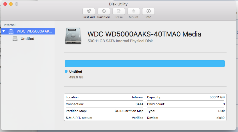This screenshot has width=238, height=132.
Task: Close the Disk Utility window
Action: pyautogui.click(x=5, y=4)
